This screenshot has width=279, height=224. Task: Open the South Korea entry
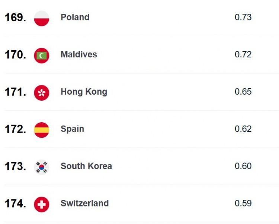[86, 166]
